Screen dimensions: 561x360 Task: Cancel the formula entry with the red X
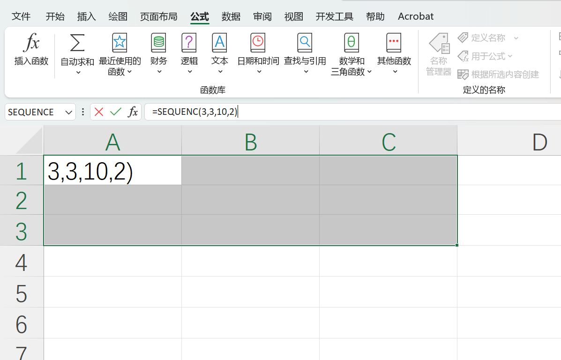99,112
